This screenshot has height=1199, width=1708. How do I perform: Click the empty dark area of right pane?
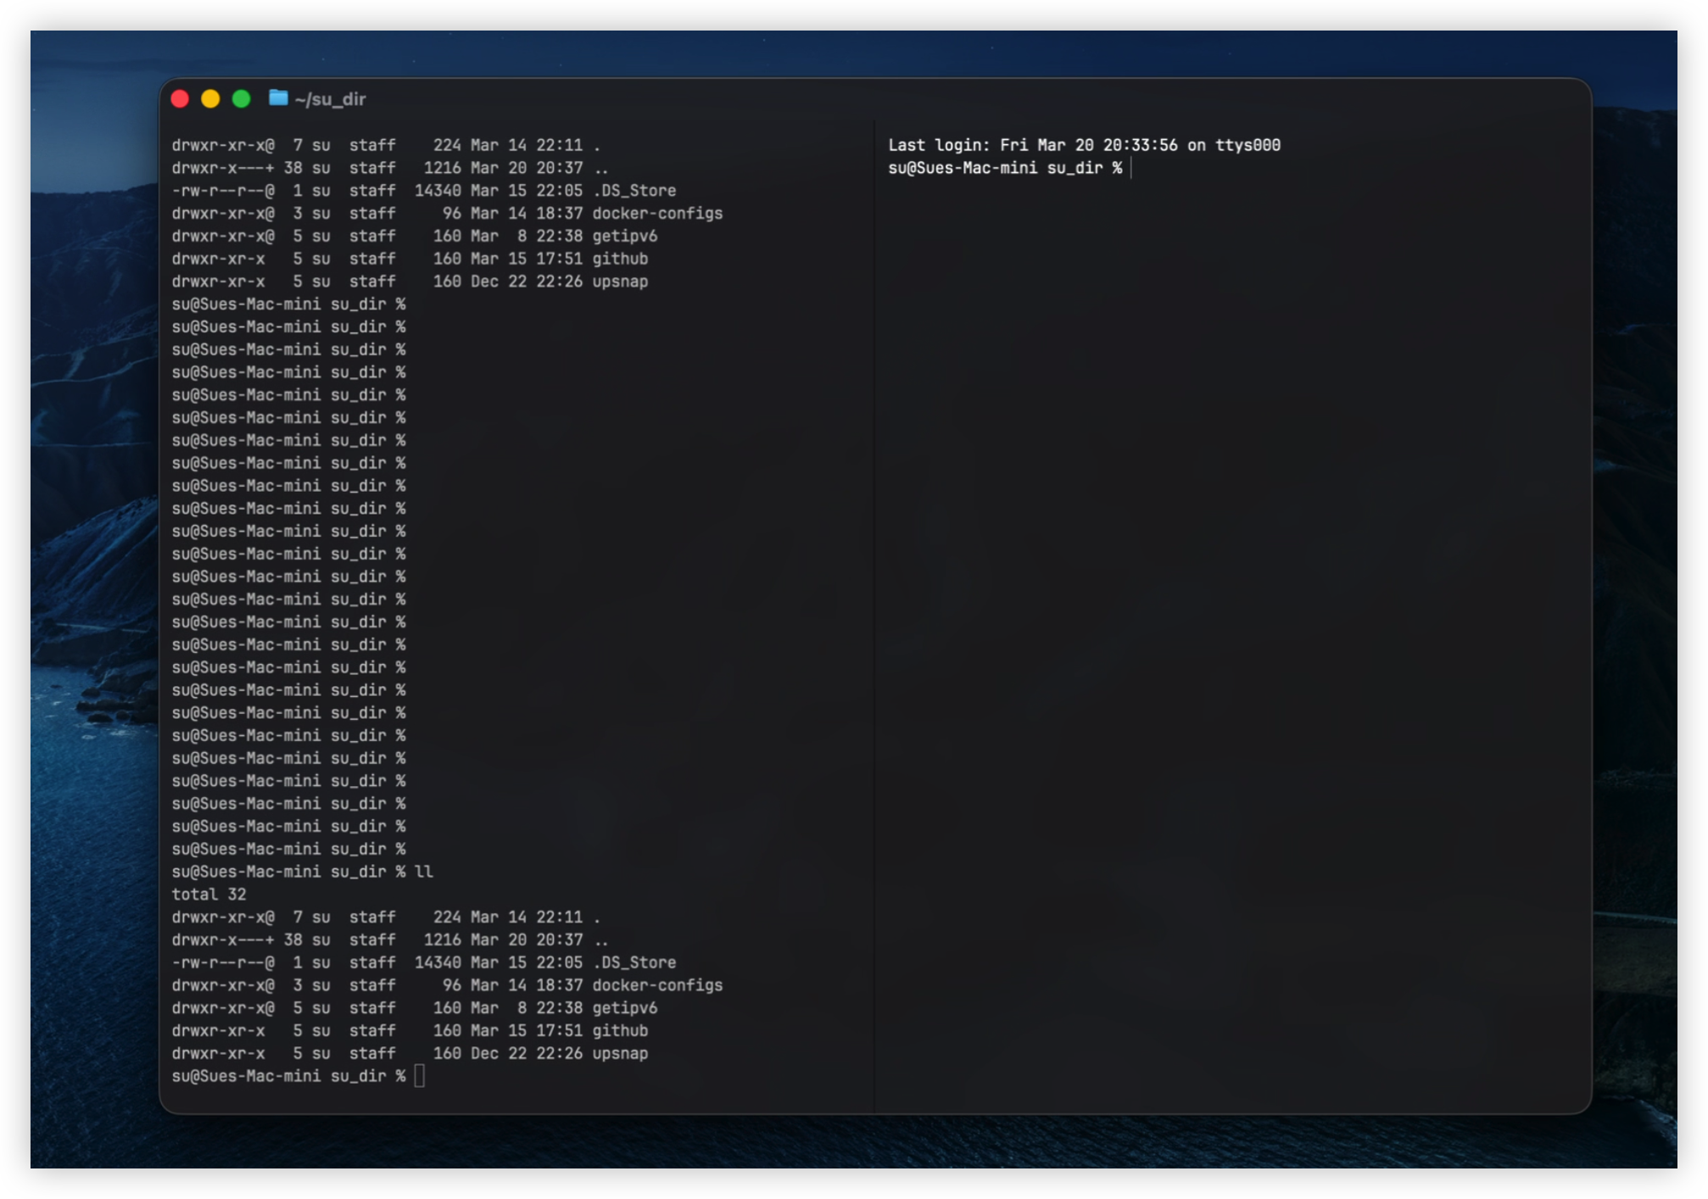point(1230,636)
